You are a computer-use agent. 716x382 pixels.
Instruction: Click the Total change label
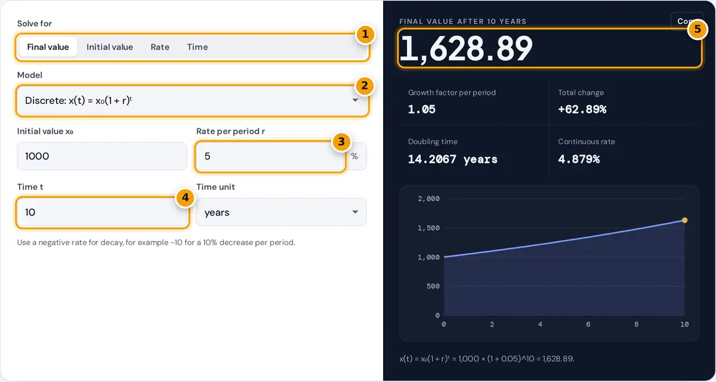coord(581,93)
